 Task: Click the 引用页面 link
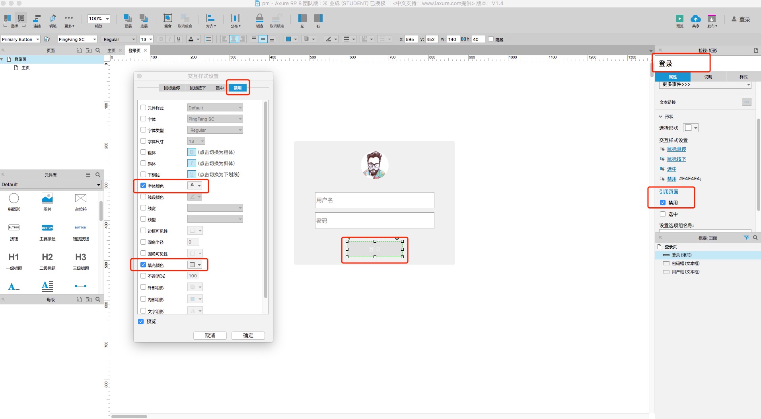pos(668,192)
